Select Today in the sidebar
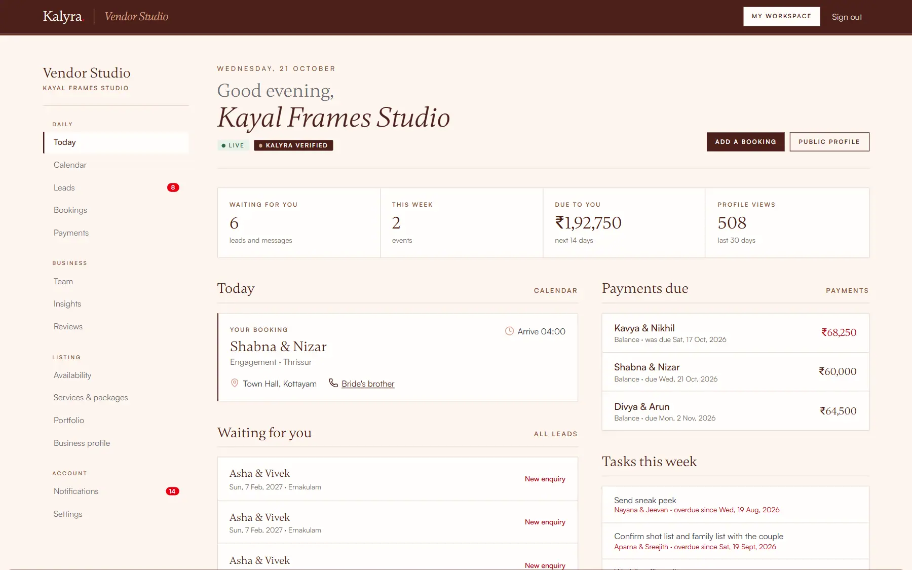This screenshot has width=912, height=570. click(x=116, y=142)
